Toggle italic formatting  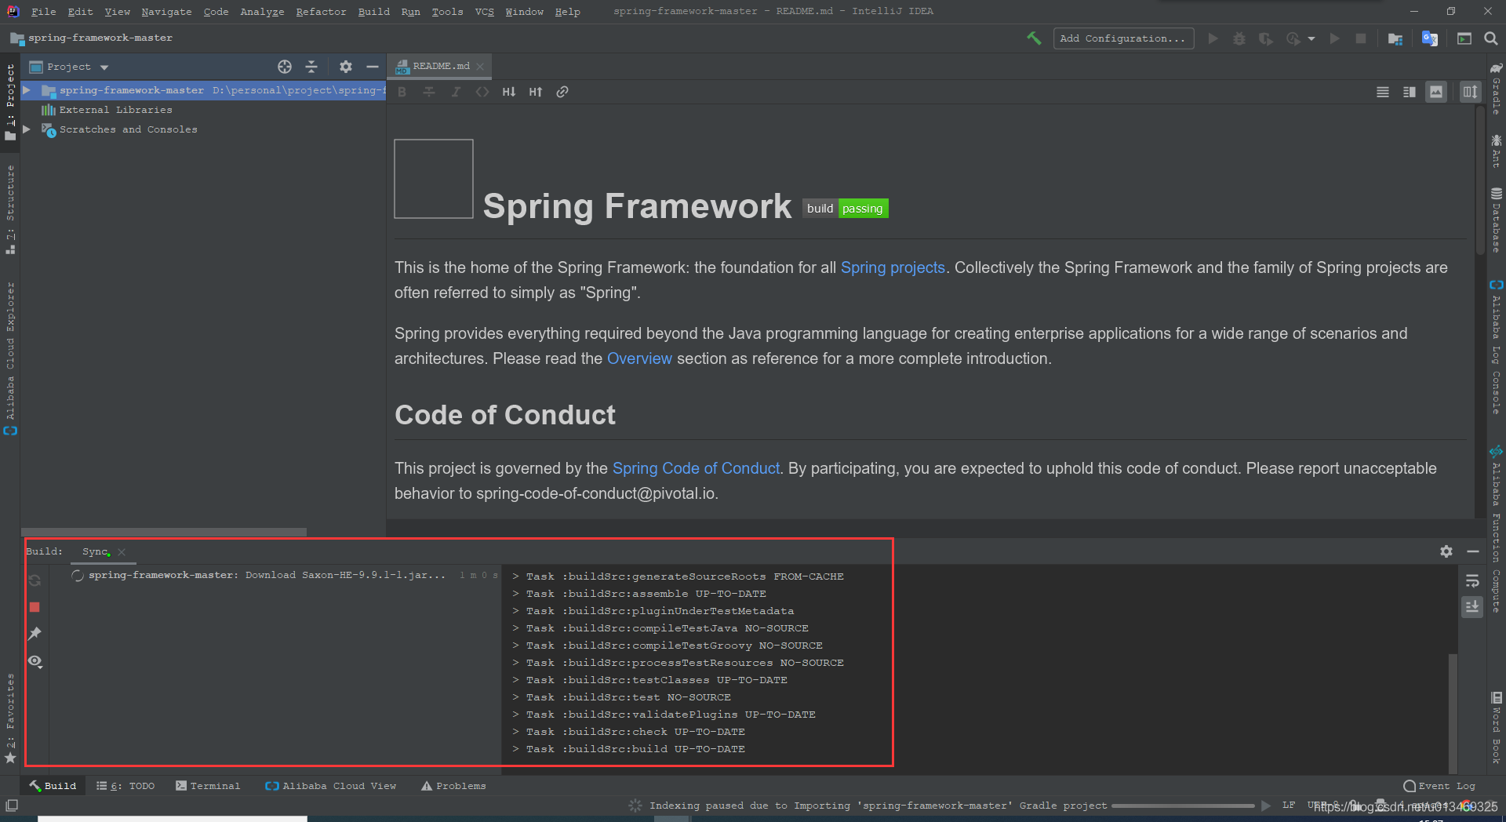(456, 92)
